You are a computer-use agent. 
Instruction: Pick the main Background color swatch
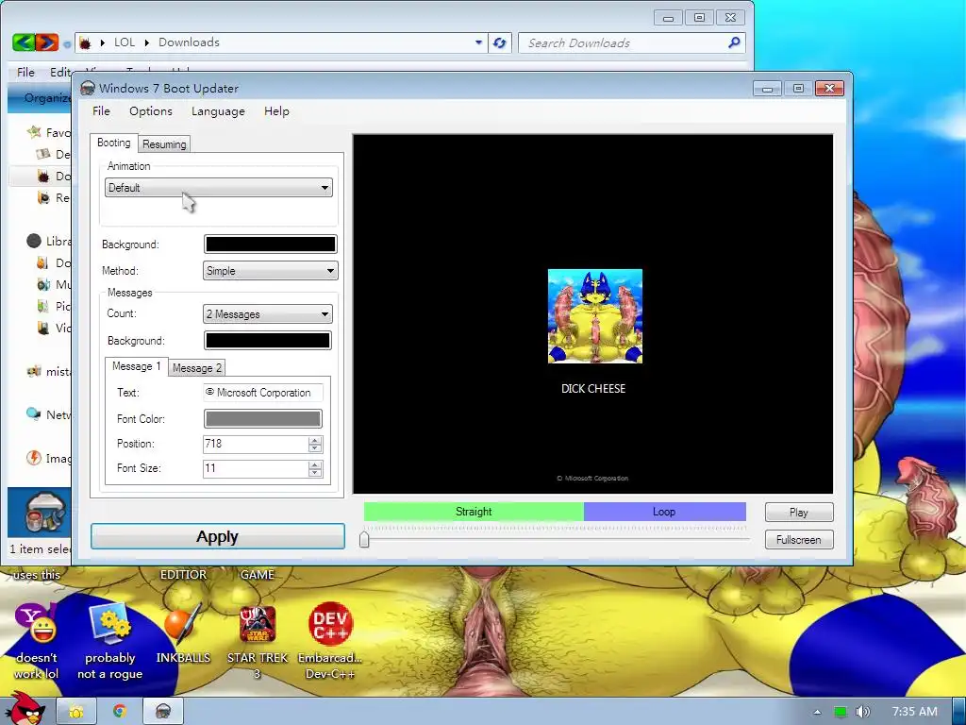(271, 244)
